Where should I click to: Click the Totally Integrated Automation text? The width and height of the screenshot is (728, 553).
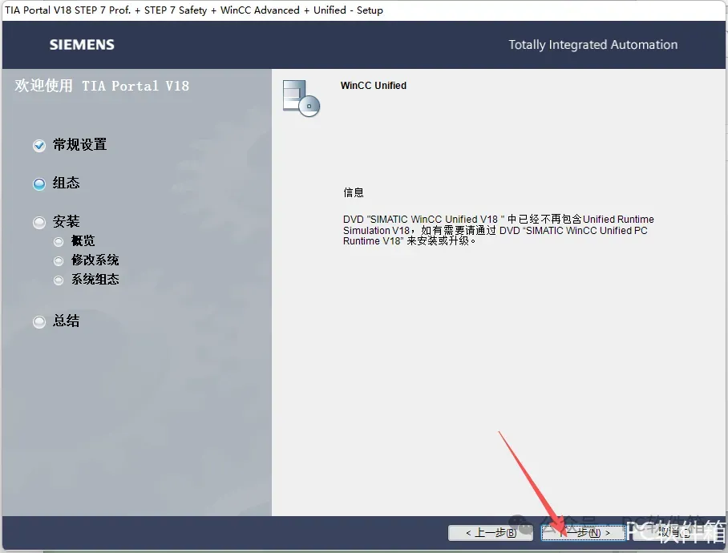(x=593, y=45)
